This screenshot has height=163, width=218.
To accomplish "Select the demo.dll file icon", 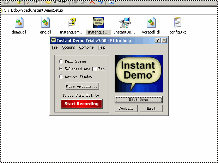I will pos(19,23).
